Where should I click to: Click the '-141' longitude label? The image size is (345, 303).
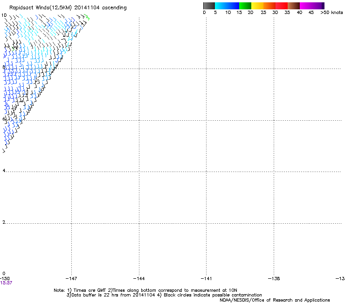point(206,279)
